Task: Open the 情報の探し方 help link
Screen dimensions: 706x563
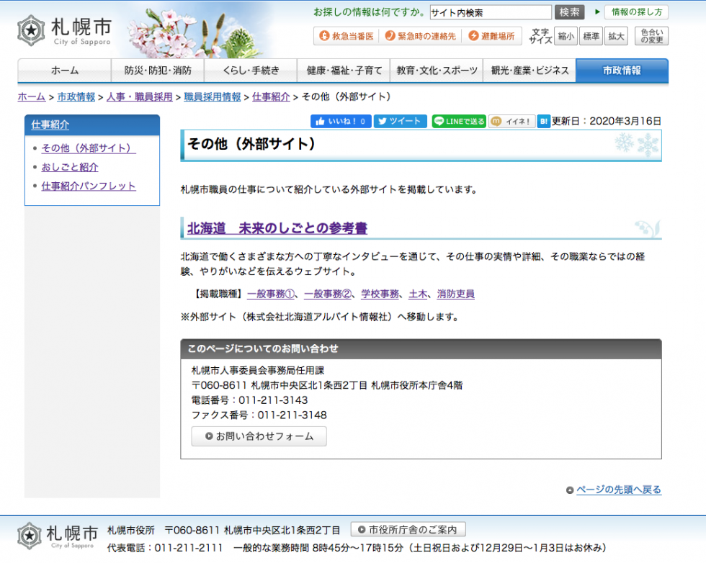Action: point(636,12)
